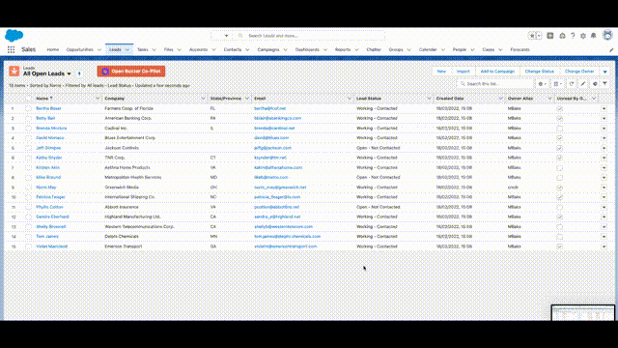Select the David Monaco row checkbox
Viewport: 618px width, 348px height.
click(x=28, y=138)
